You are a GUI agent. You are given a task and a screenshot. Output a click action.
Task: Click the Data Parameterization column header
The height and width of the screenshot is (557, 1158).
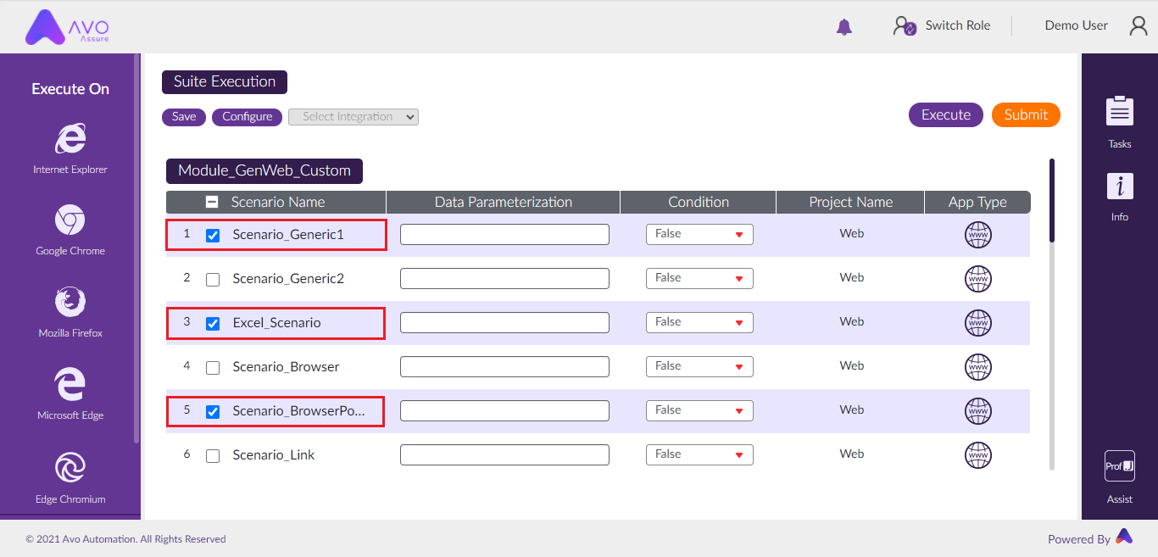(504, 202)
